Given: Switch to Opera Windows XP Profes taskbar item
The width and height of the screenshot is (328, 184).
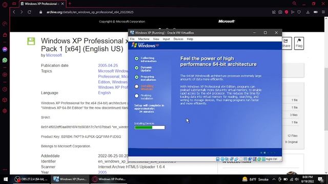Looking at the screenshot, I should coord(109,179).
